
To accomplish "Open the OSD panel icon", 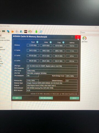I will tap(26, 32).
